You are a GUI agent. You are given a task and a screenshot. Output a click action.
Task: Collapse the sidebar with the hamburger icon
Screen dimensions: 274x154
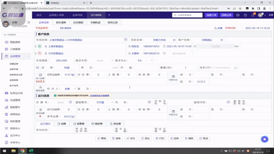point(29,22)
